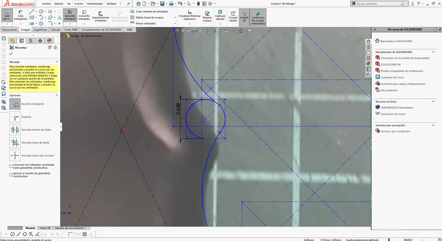The height and width of the screenshot is (241, 442).
Task: Open the Edición menu
Action: click(x=59, y=4)
